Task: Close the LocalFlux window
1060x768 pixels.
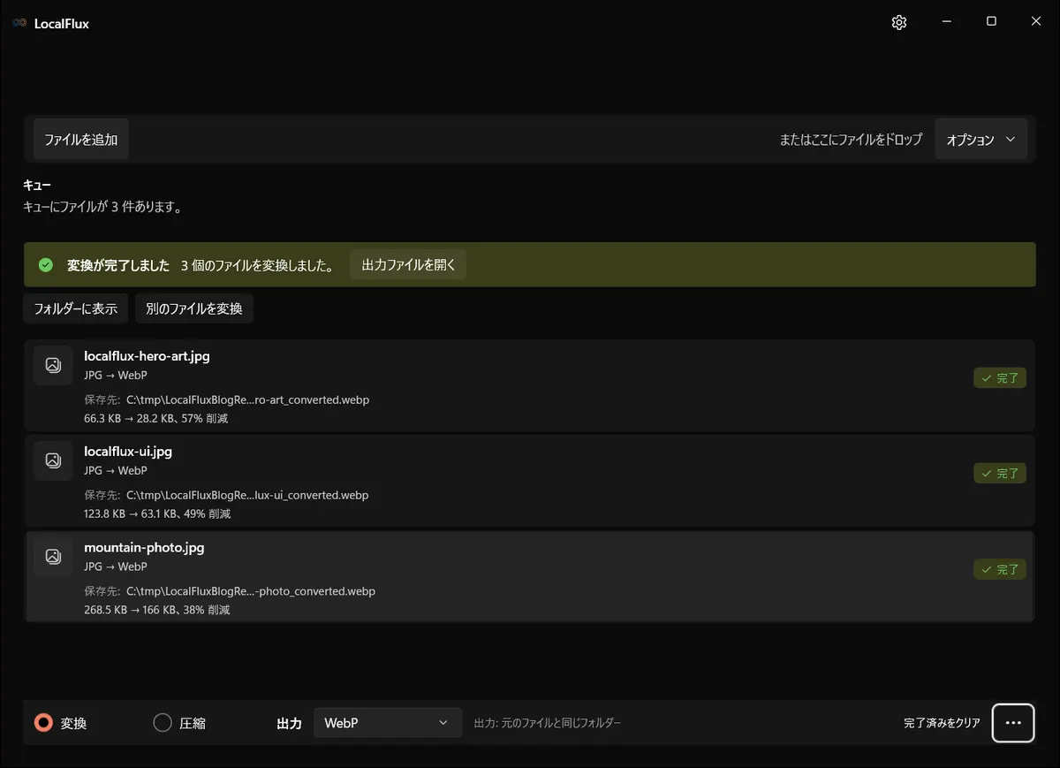Action: pyautogui.click(x=1036, y=22)
